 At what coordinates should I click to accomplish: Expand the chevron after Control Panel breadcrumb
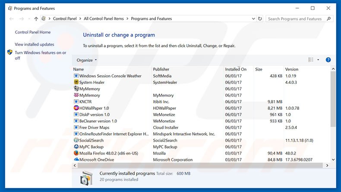coord(80,19)
